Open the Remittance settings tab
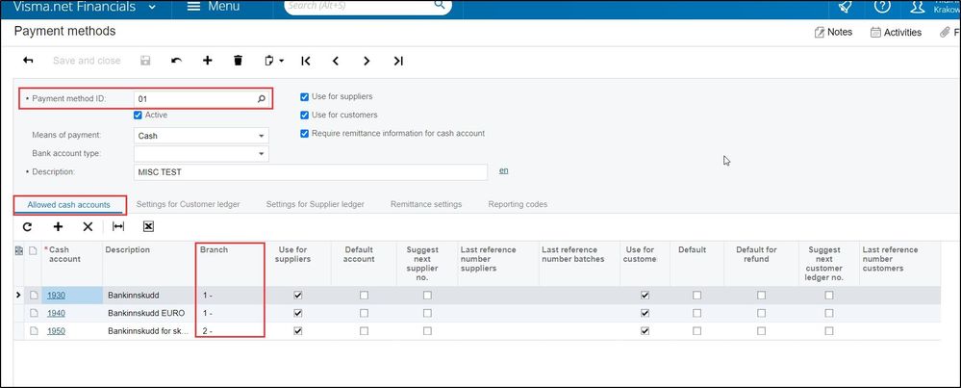The height and width of the screenshot is (388, 961). pyautogui.click(x=425, y=204)
